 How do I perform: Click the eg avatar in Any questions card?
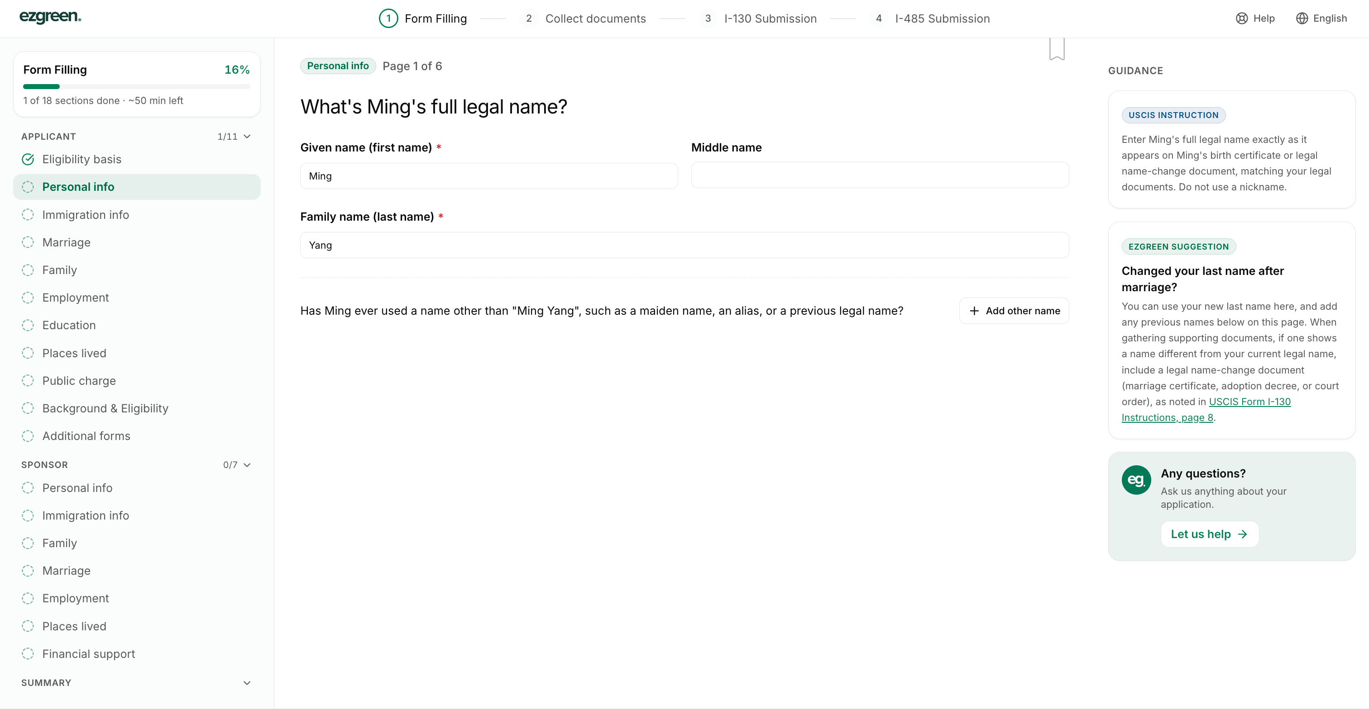(x=1136, y=480)
